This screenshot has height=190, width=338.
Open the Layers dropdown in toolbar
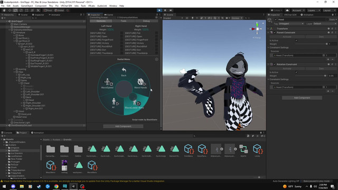click(314, 11)
